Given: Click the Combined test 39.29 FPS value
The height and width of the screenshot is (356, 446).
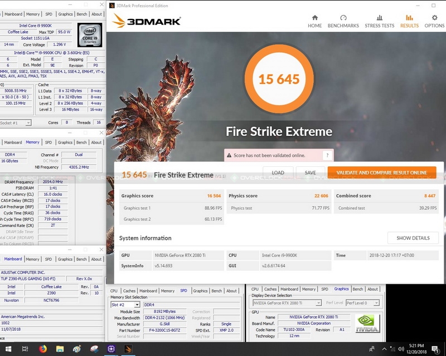Looking at the screenshot, I should pos(428,208).
